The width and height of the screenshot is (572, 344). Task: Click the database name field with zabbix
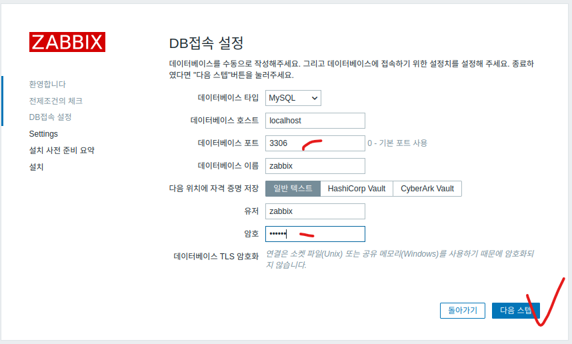tap(315, 166)
